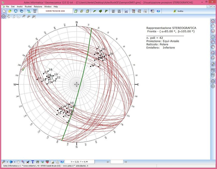217x169 pixels.
Task: Open the NORME TECNICHE 2008 selector
Action: click(x=55, y=11)
